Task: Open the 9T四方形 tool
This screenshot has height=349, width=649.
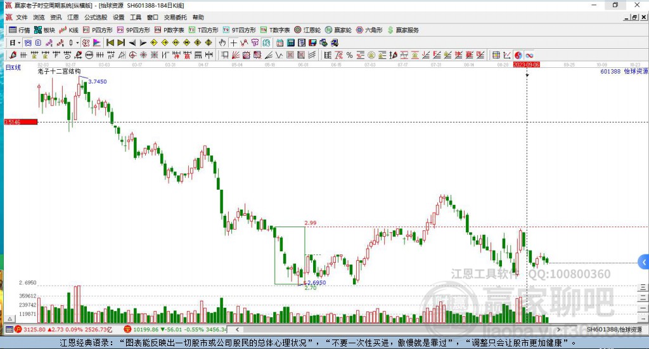Action: click(239, 30)
